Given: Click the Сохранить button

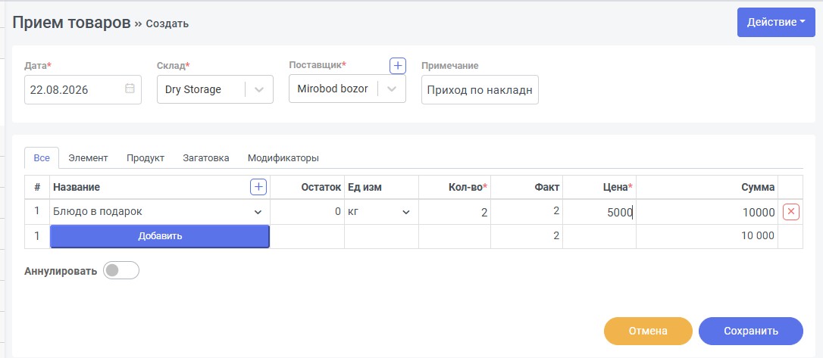Looking at the screenshot, I should click(x=750, y=331).
